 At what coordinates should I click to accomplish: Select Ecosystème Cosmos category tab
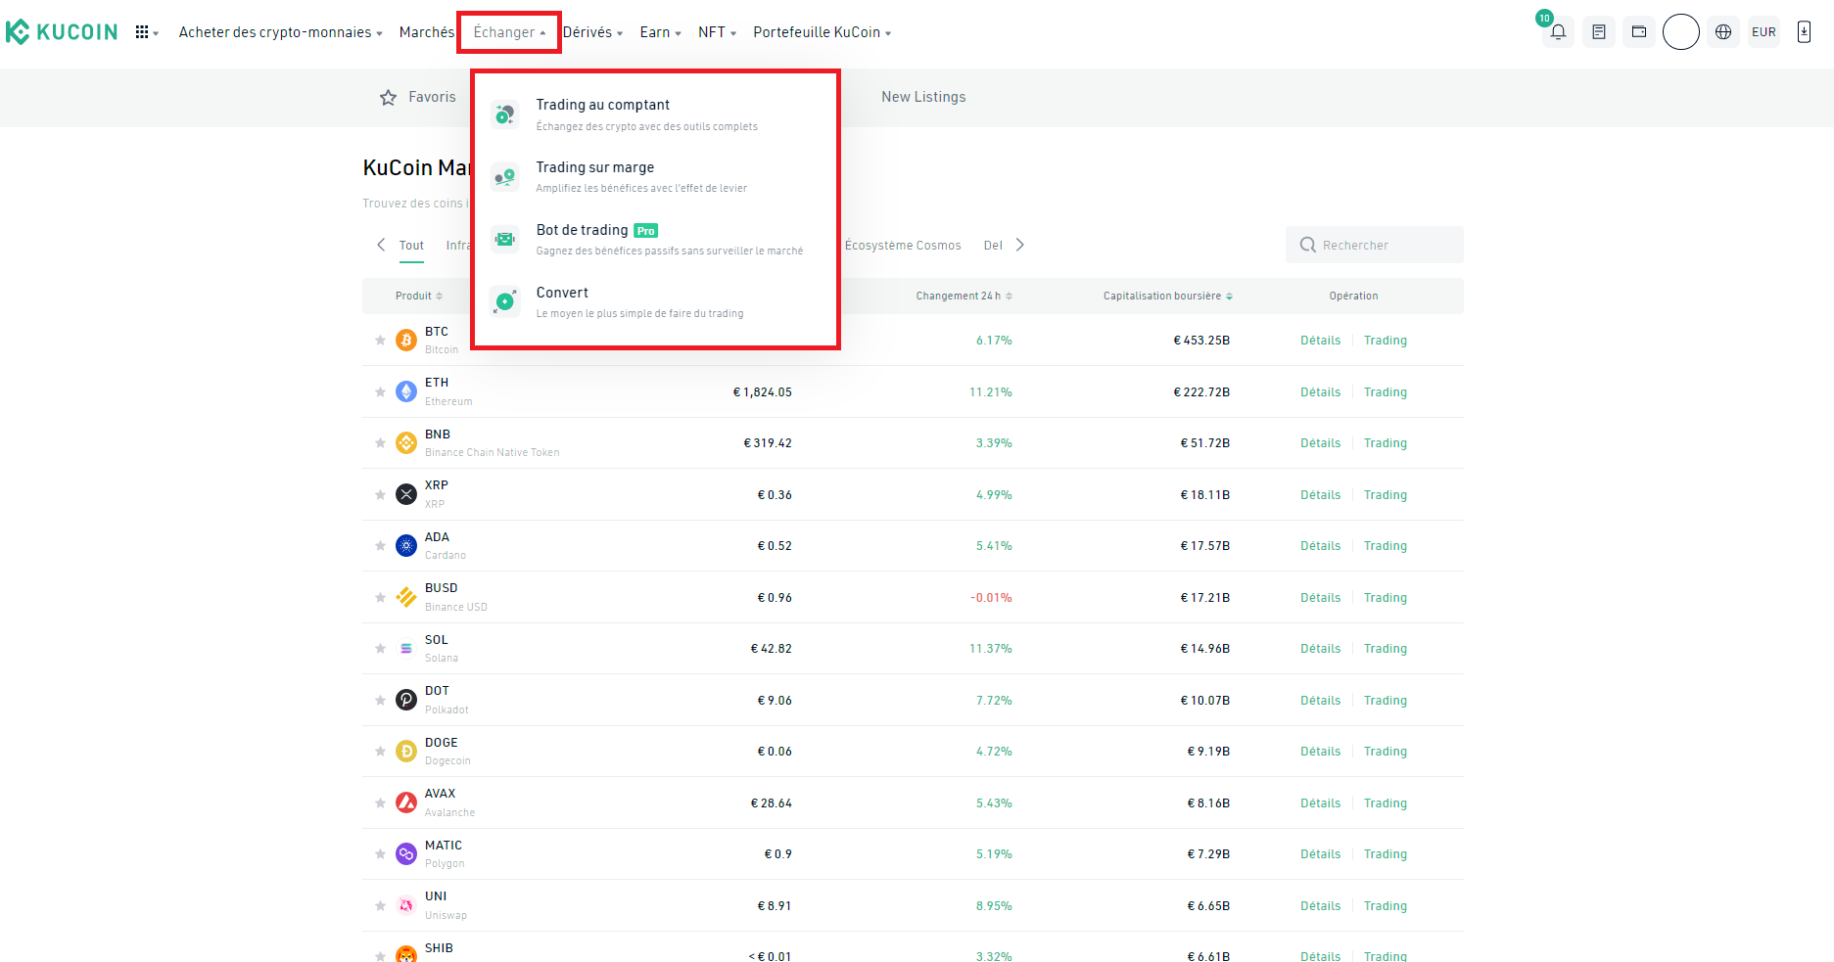click(903, 246)
